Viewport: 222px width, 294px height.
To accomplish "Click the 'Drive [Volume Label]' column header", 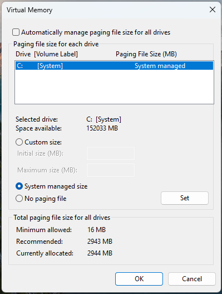I will (x=47, y=54).
